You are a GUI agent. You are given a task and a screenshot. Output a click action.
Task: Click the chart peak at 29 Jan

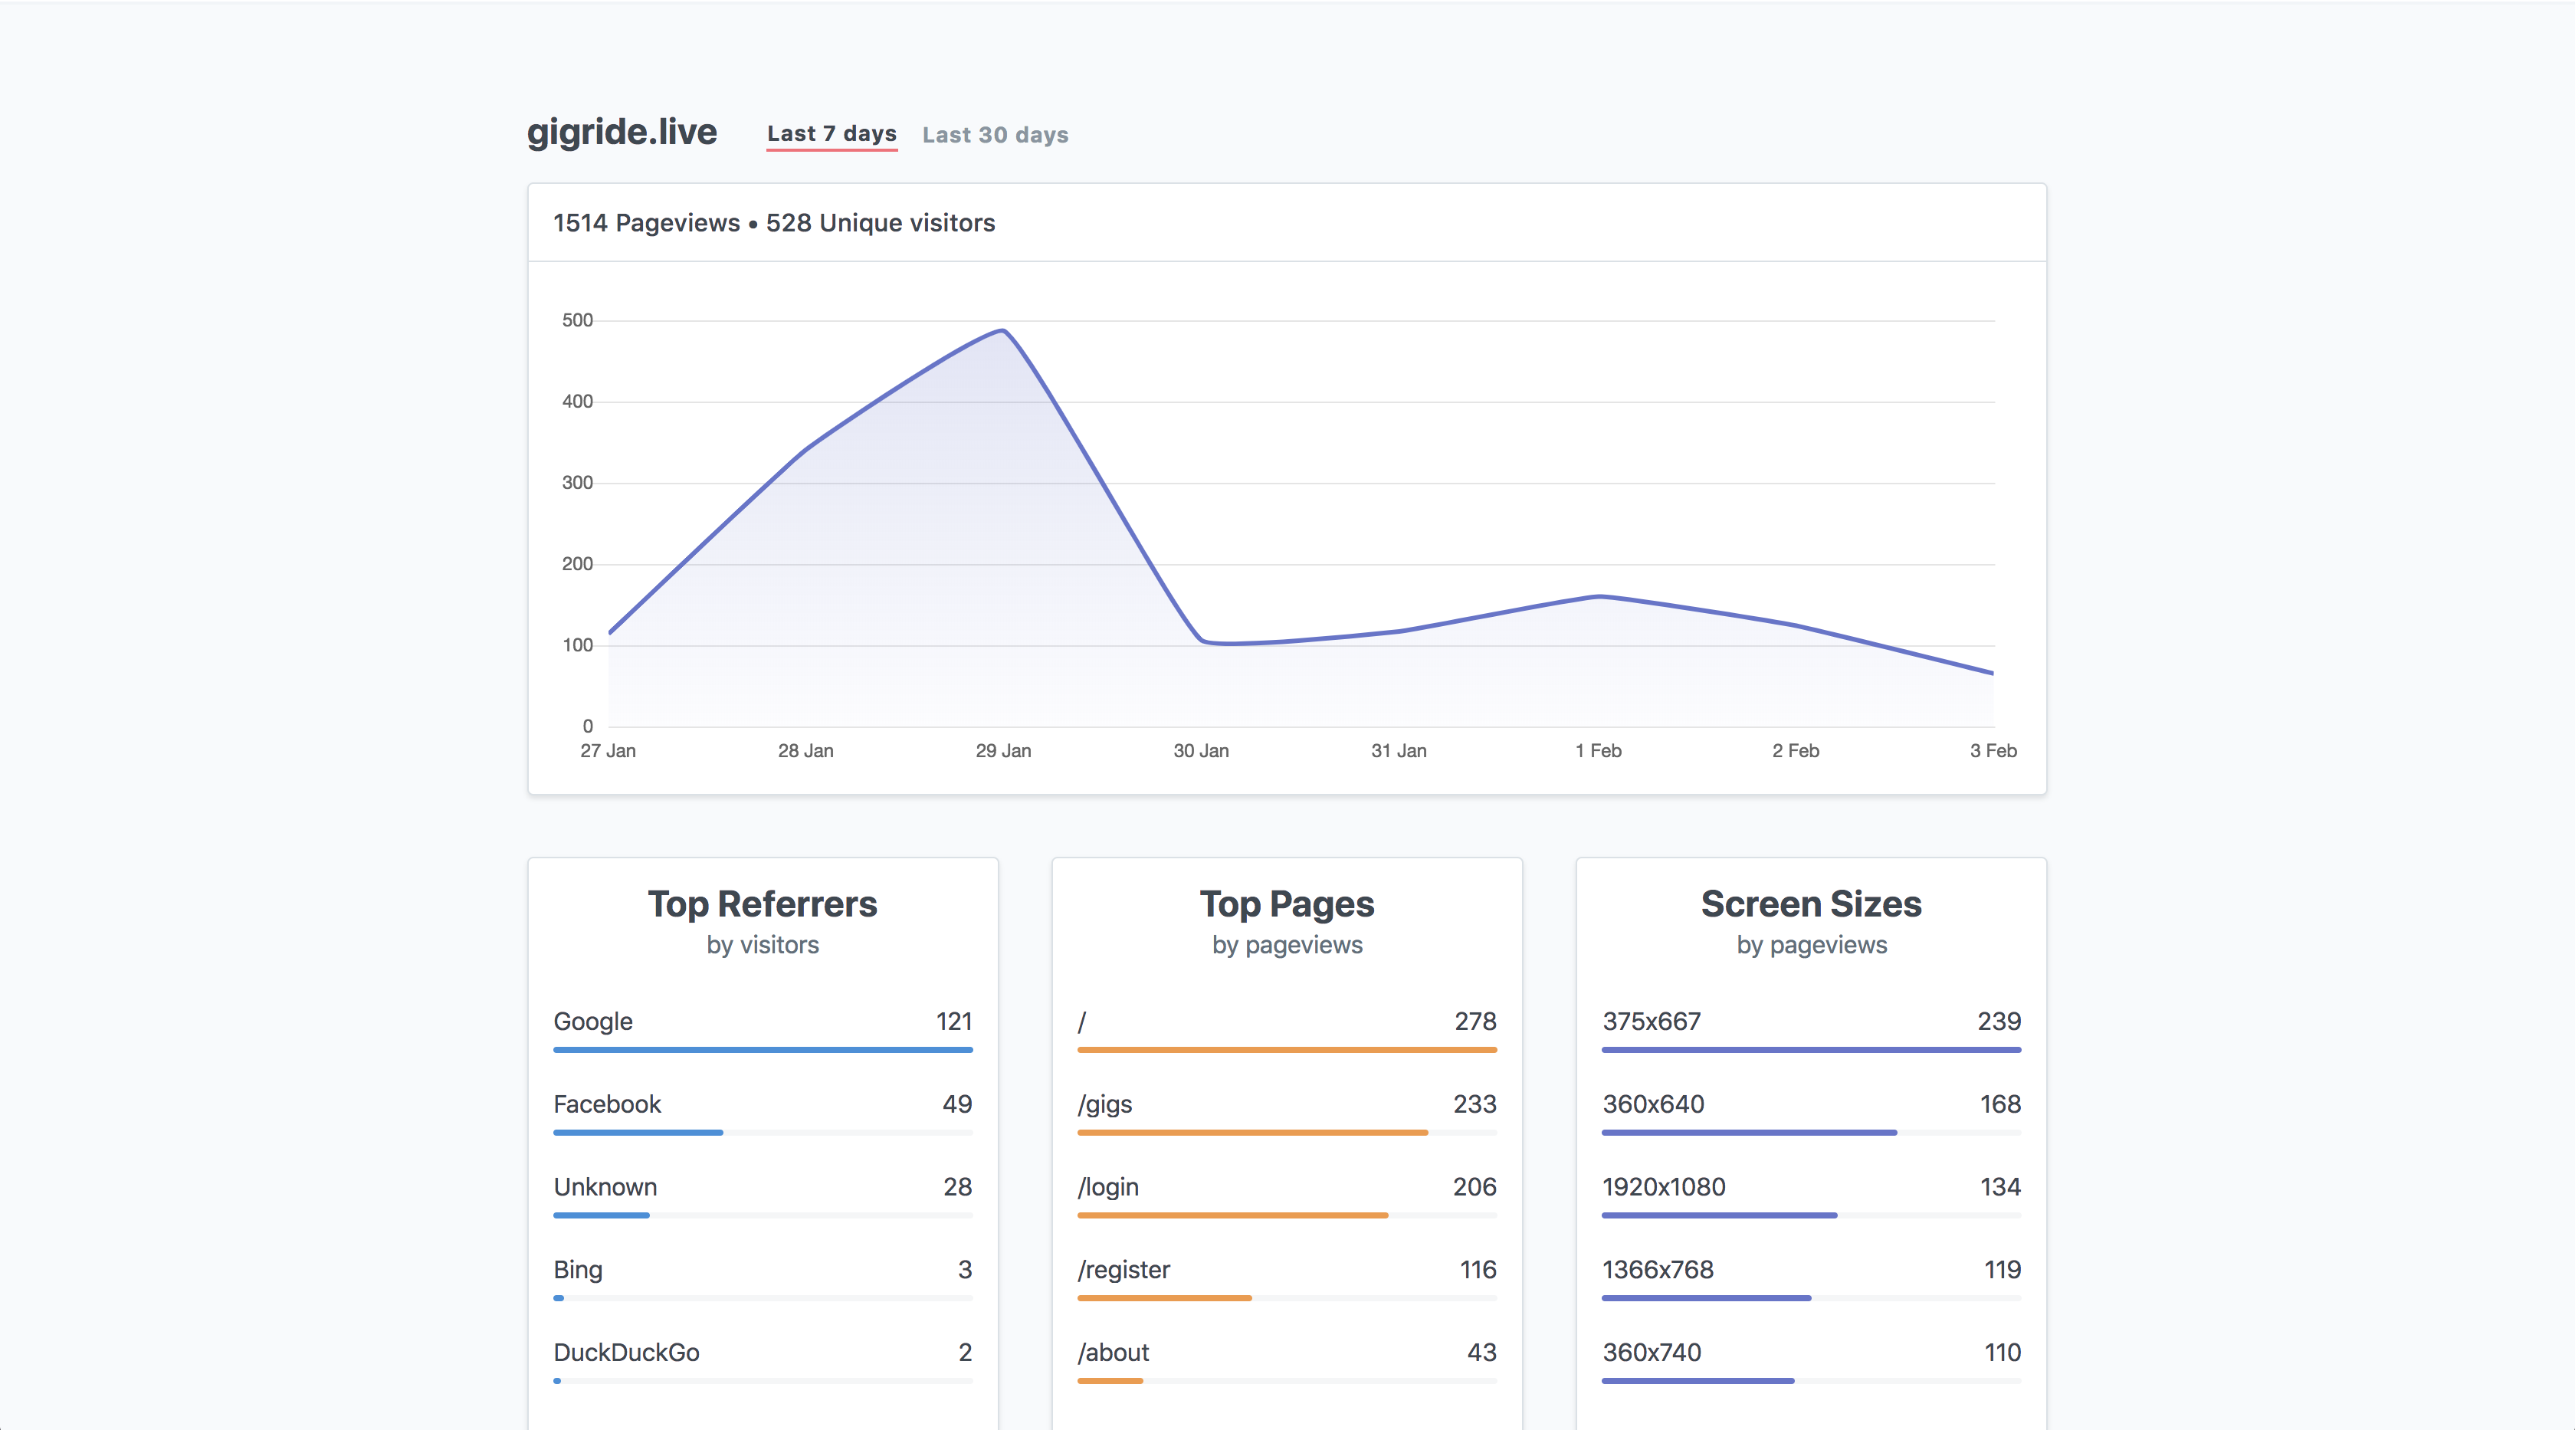(1002, 331)
